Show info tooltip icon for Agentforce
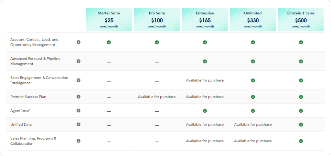Image resolution: width=331 pixels, height=156 pixels. coord(79,110)
